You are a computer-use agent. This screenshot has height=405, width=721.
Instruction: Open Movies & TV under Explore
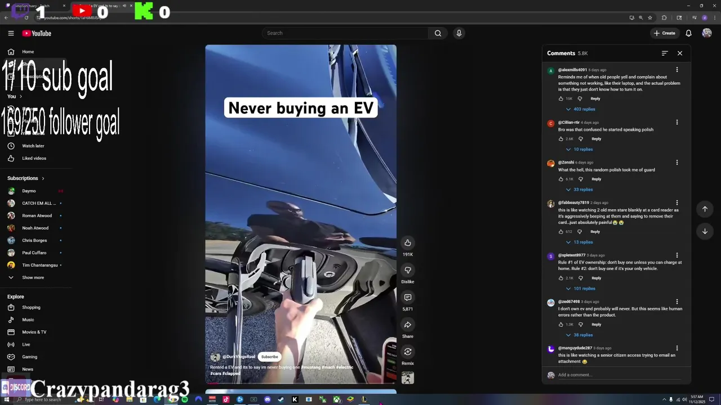pyautogui.click(x=34, y=332)
